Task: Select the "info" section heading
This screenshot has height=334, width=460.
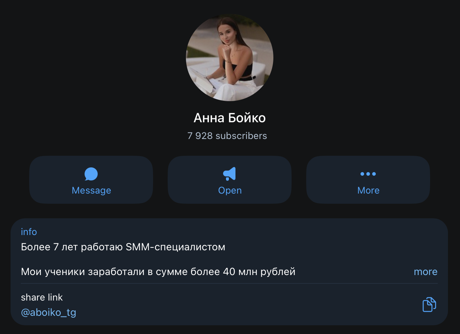Action: [x=29, y=232]
